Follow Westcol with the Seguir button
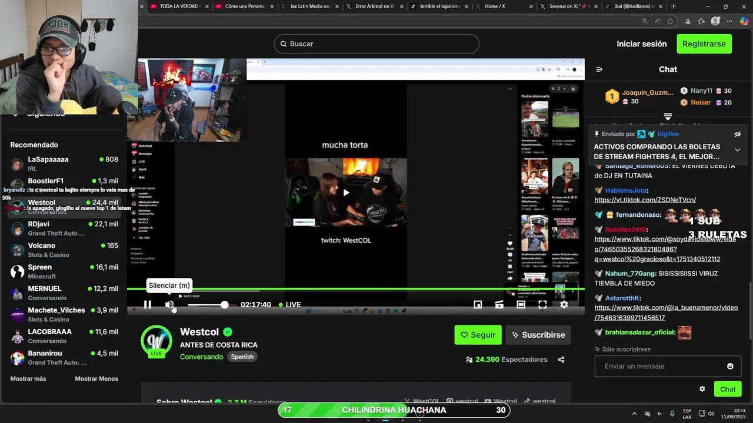Screen dimensions: 753x423 click(x=478, y=335)
